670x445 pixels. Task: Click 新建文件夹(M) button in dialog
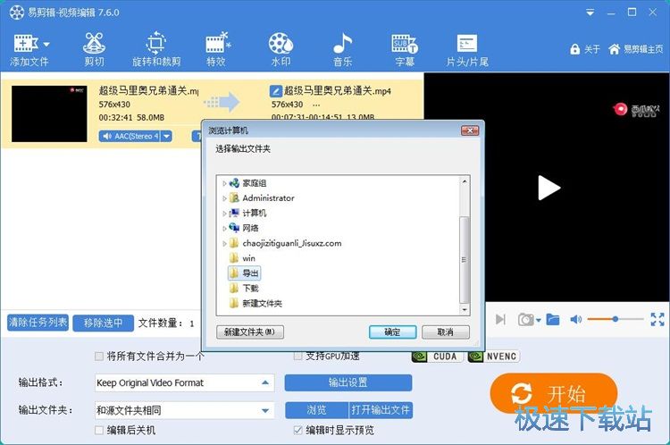coord(250,332)
